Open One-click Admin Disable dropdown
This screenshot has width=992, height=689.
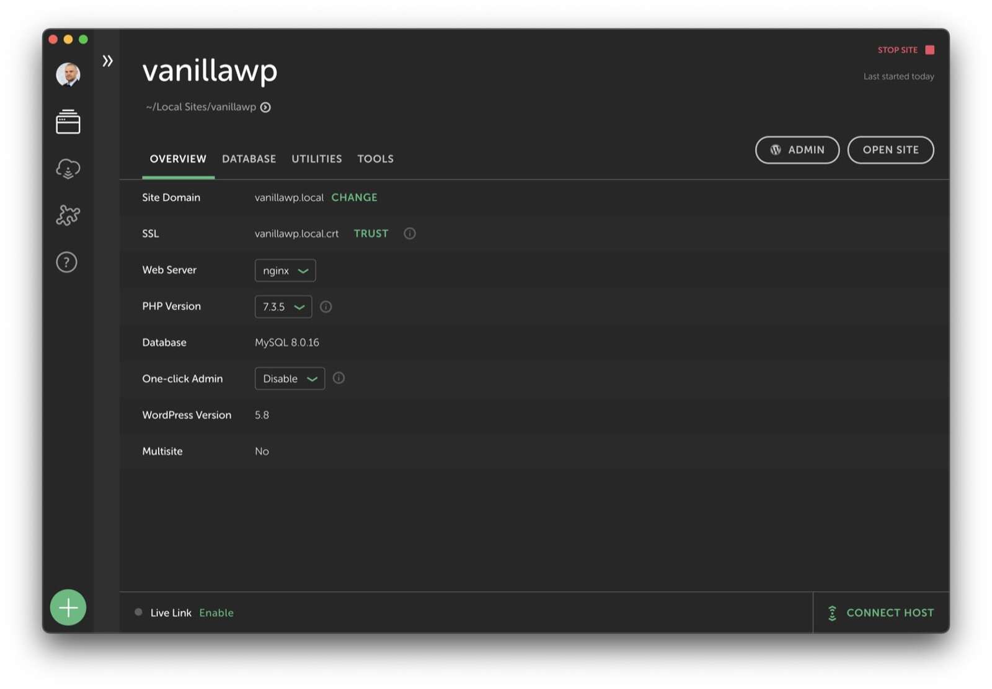tap(290, 378)
